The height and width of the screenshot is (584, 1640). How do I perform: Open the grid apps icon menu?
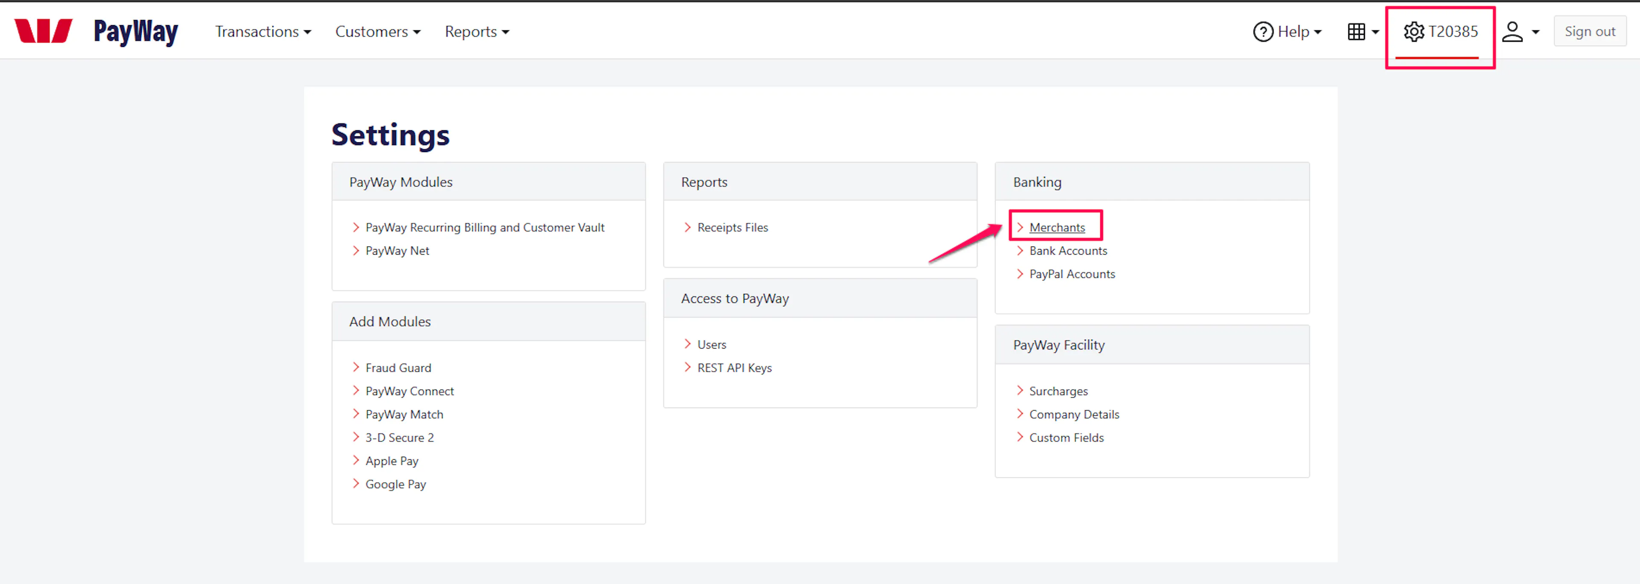click(x=1356, y=31)
